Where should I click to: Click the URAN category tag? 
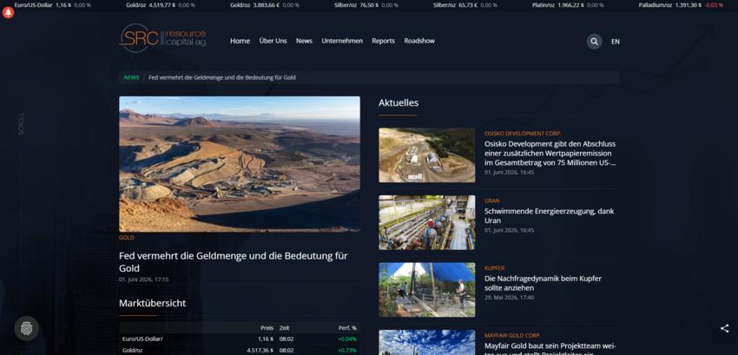491,201
